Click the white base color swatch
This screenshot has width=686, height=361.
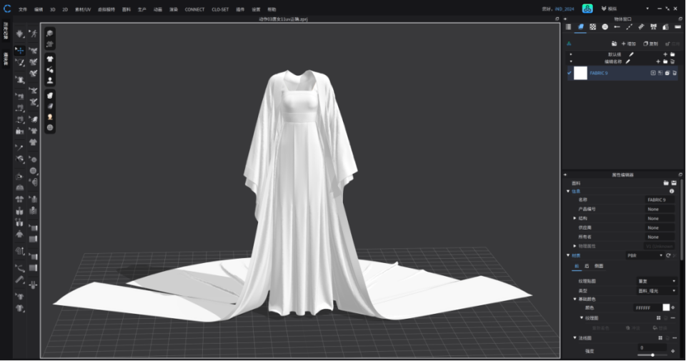[x=666, y=307]
